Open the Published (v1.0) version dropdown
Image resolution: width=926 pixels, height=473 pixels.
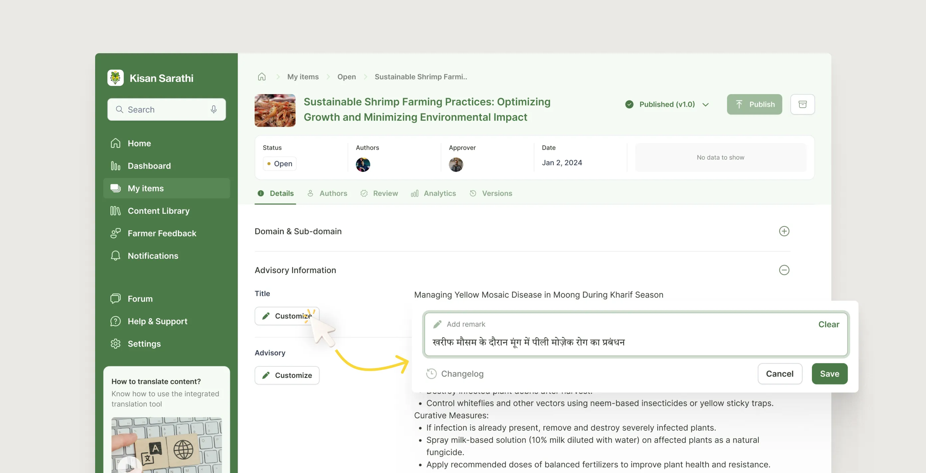click(x=705, y=104)
